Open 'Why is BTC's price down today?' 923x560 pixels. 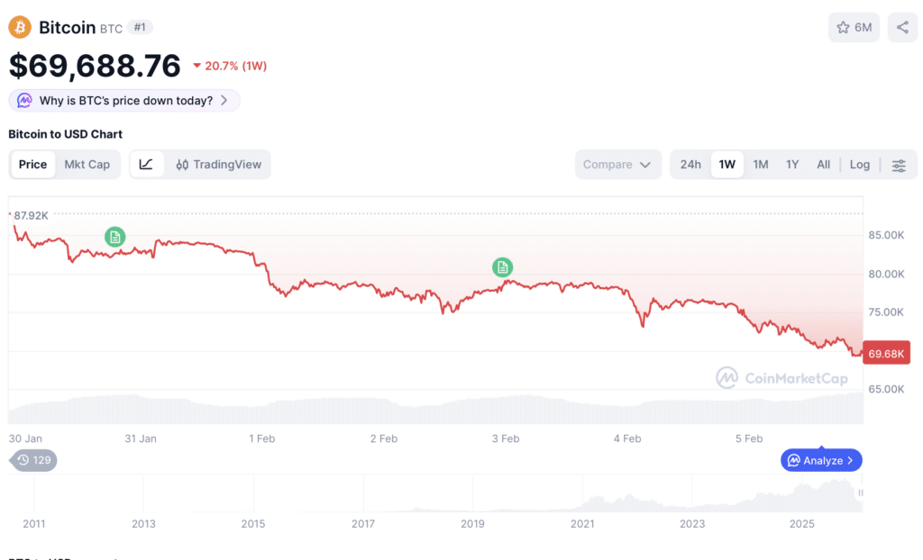[124, 101]
